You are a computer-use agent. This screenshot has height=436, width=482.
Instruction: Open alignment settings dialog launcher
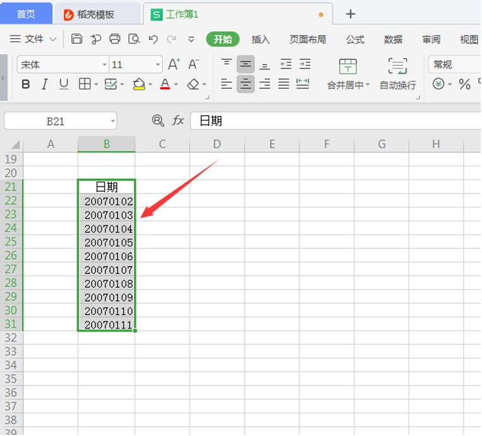click(418, 97)
